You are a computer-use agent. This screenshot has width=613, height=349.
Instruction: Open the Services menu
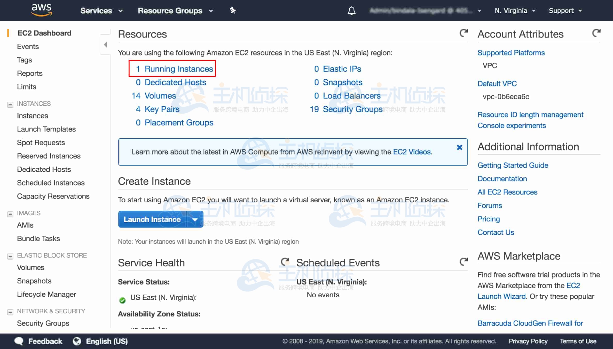tap(101, 11)
